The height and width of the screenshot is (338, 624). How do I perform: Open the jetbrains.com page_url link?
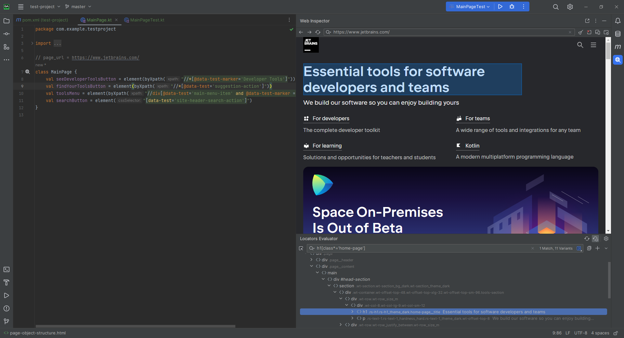(x=105, y=58)
